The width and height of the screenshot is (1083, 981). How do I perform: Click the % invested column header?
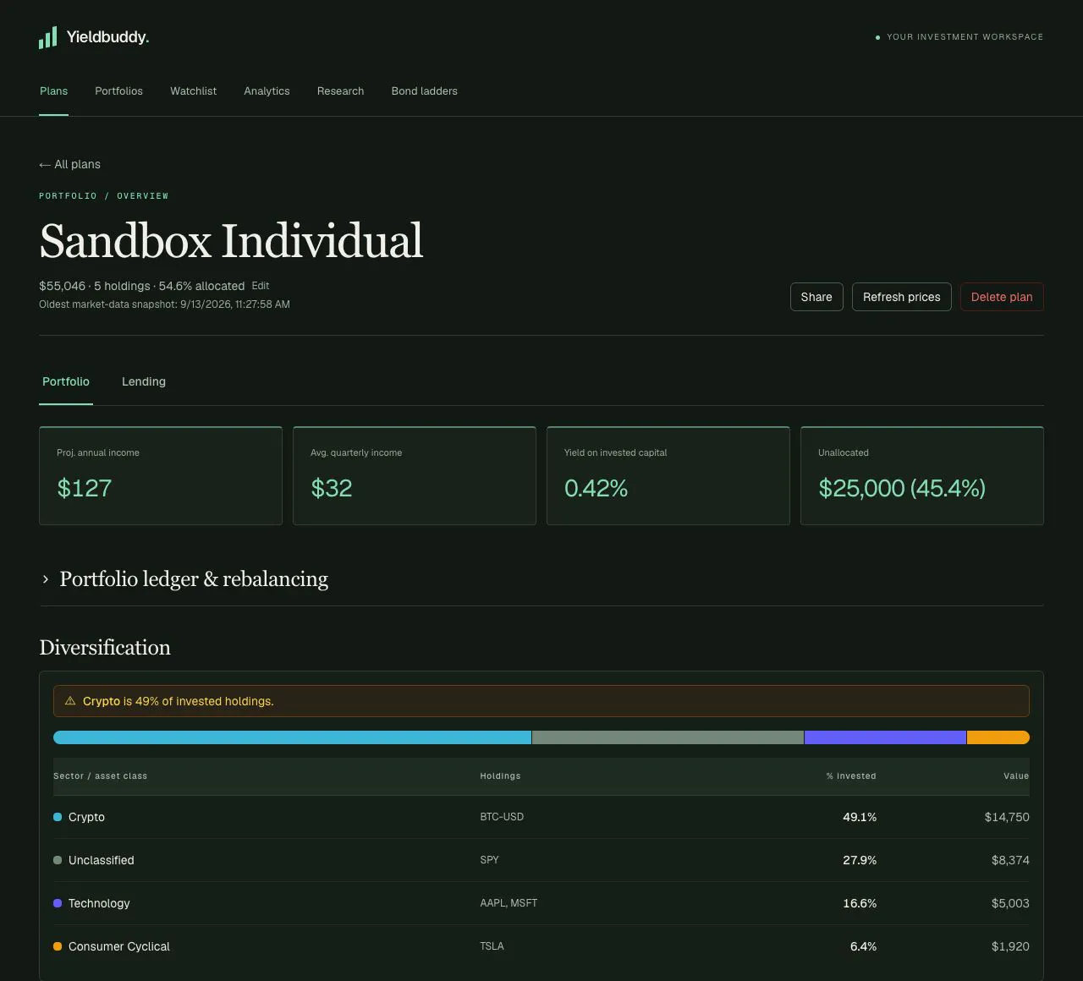pos(851,775)
